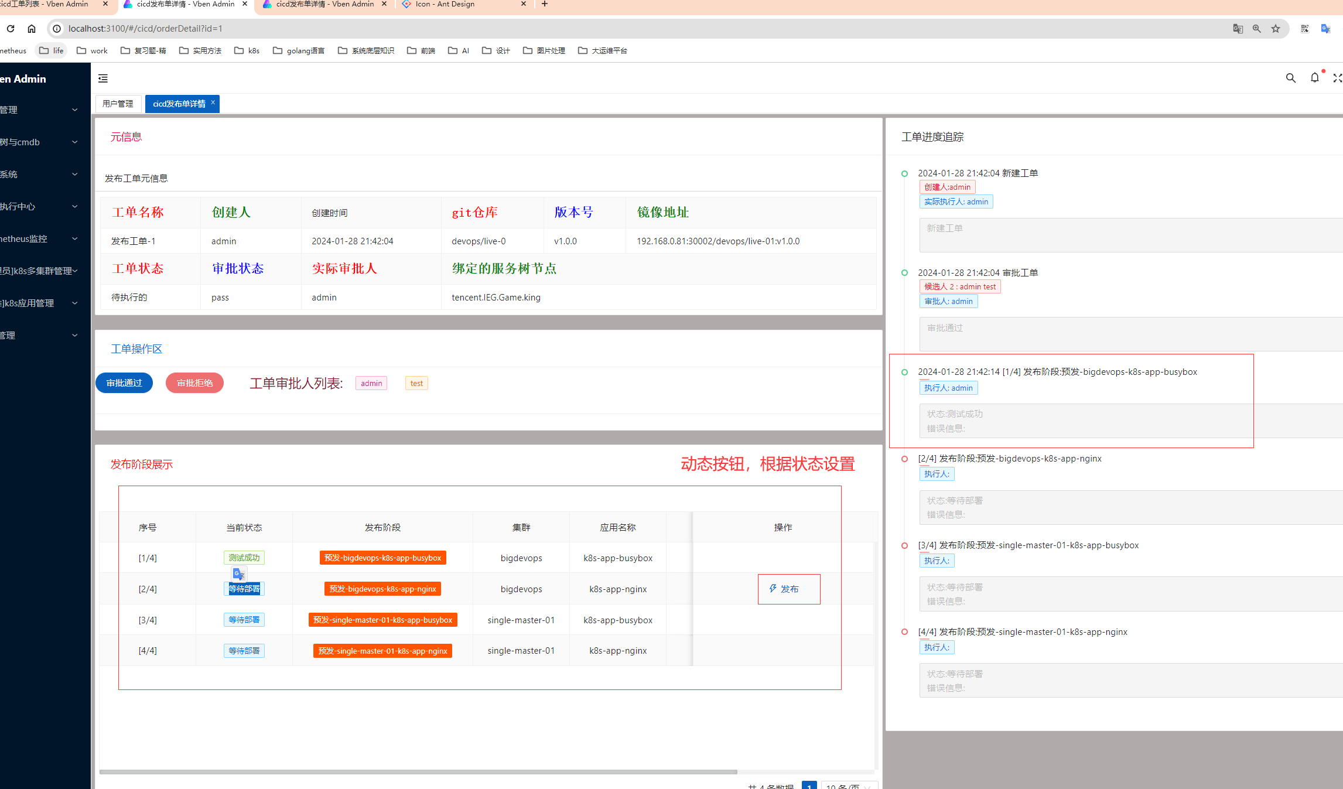This screenshot has height=789, width=1343.
Task: Open the header search icon
Action: (x=1290, y=78)
